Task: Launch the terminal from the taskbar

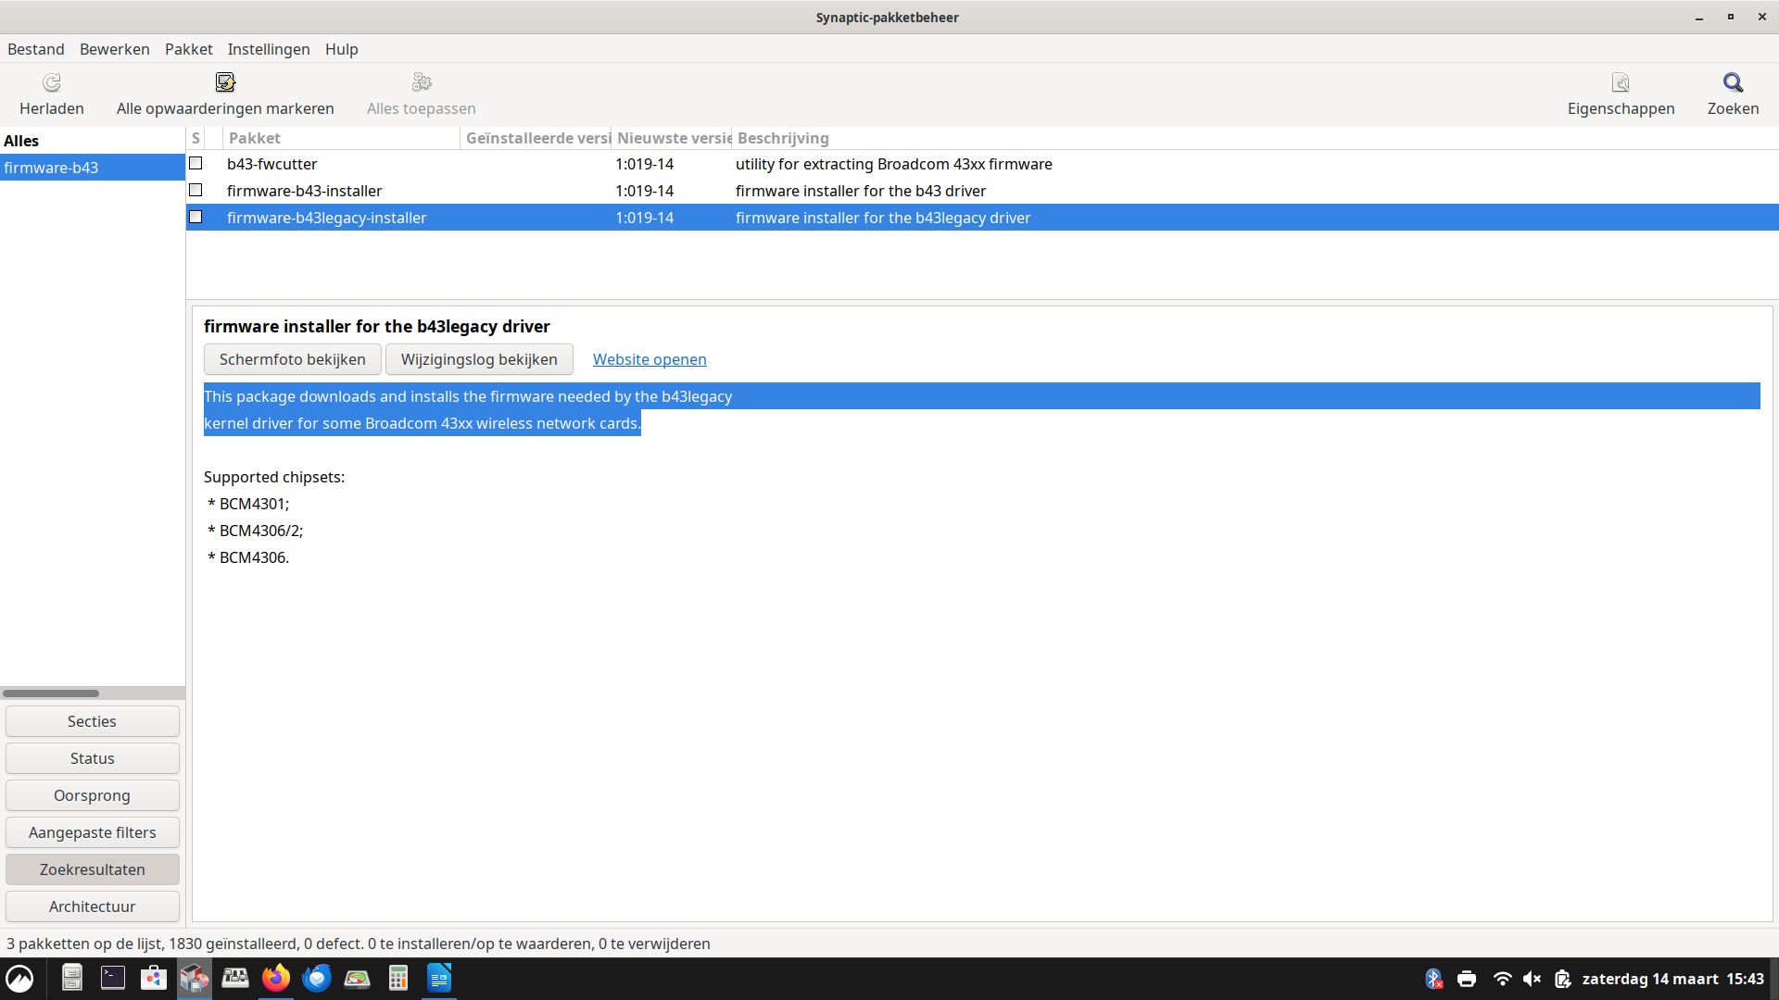Action: tap(113, 979)
